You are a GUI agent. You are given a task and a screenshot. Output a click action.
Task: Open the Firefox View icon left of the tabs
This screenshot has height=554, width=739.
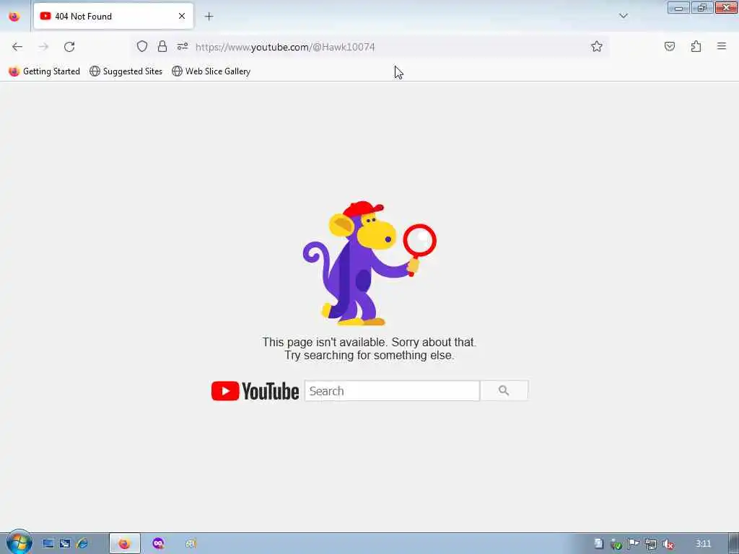14,16
